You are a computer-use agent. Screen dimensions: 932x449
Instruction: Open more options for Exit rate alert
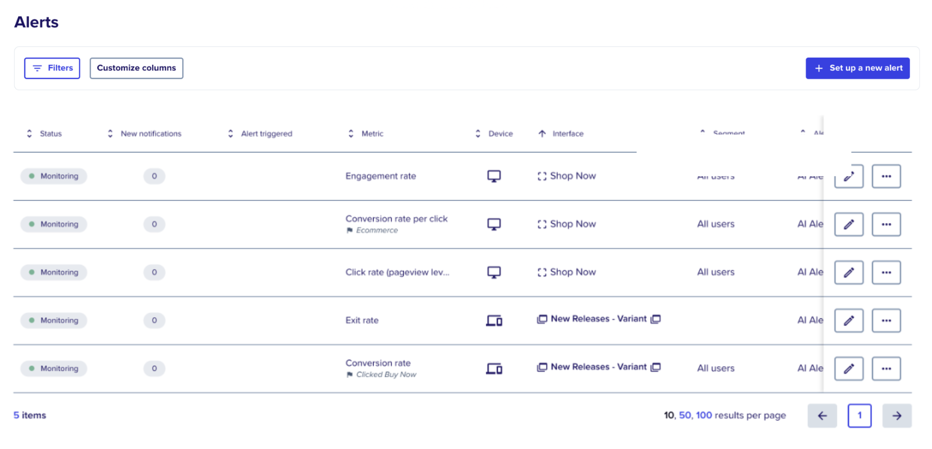click(x=886, y=320)
